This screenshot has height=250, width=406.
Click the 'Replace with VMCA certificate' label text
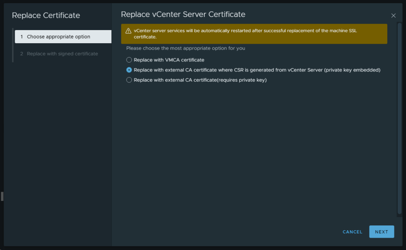click(169, 60)
